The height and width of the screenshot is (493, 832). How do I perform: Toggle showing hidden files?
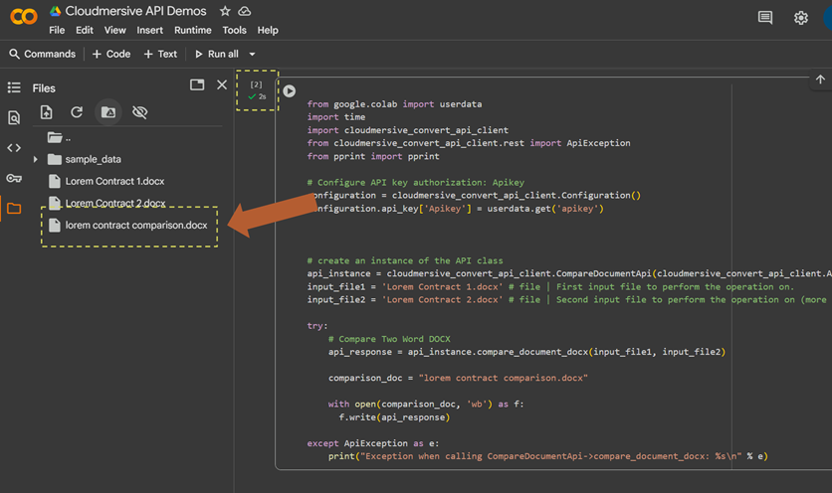pyautogui.click(x=139, y=112)
